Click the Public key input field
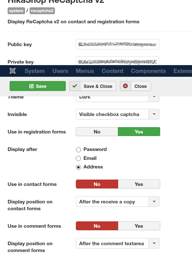Screen dimensions: 192x269 (x=117, y=44)
